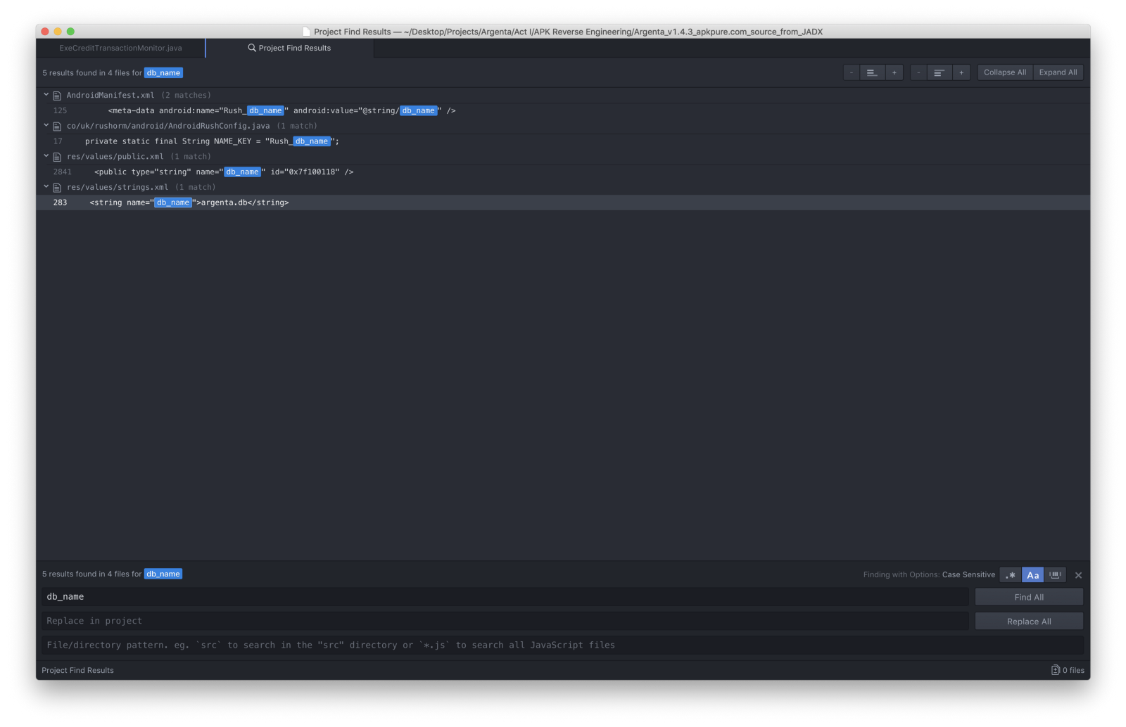Select the co/uk/rushorm/android/AndroidRushConfig.java path

point(168,126)
